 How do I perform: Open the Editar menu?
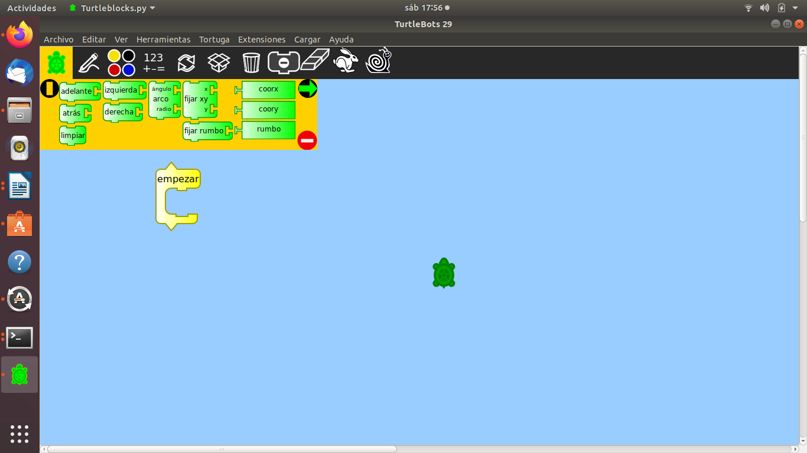pyautogui.click(x=94, y=40)
